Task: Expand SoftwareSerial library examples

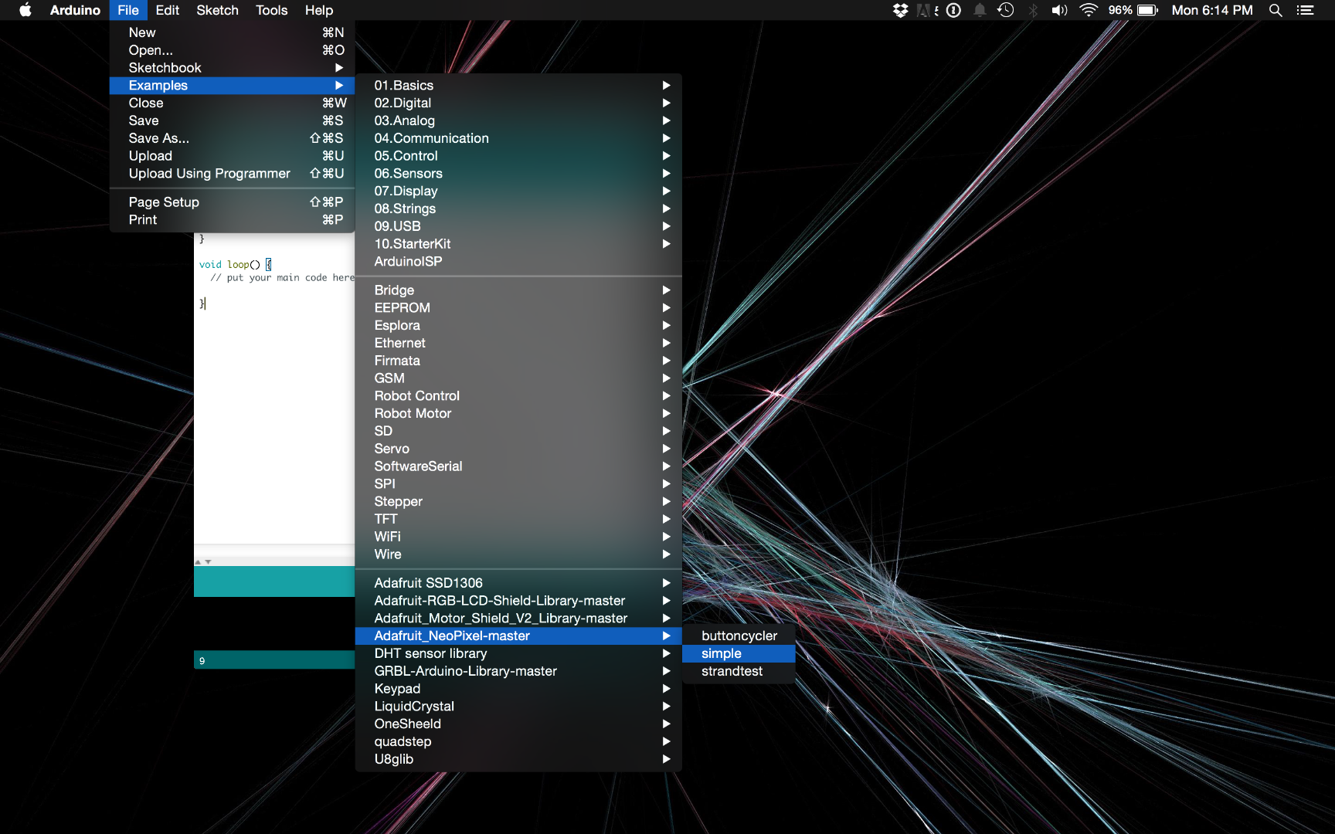Action: pos(518,466)
